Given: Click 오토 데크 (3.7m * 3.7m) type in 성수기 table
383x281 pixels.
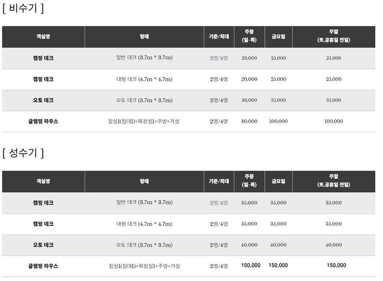Looking at the screenshot, I should pos(144,245).
